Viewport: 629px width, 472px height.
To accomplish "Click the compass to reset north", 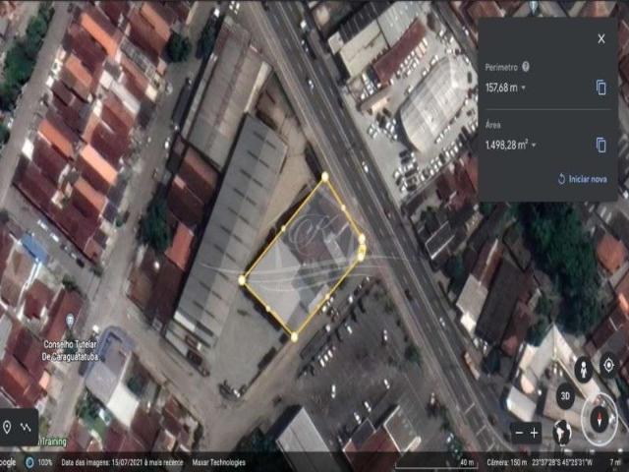I will [x=599, y=421].
